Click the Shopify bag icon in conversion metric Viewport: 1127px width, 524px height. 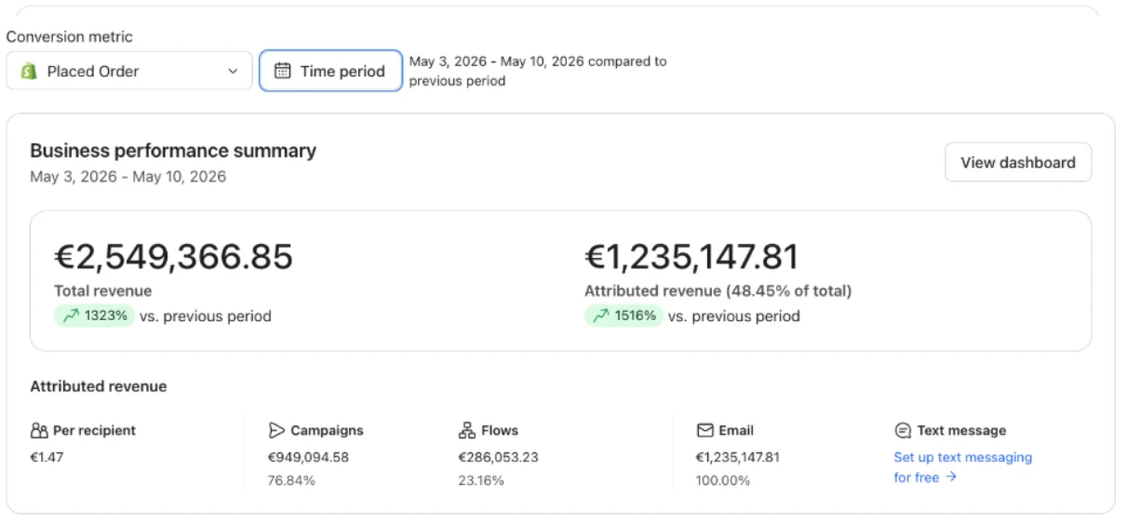[28, 72]
